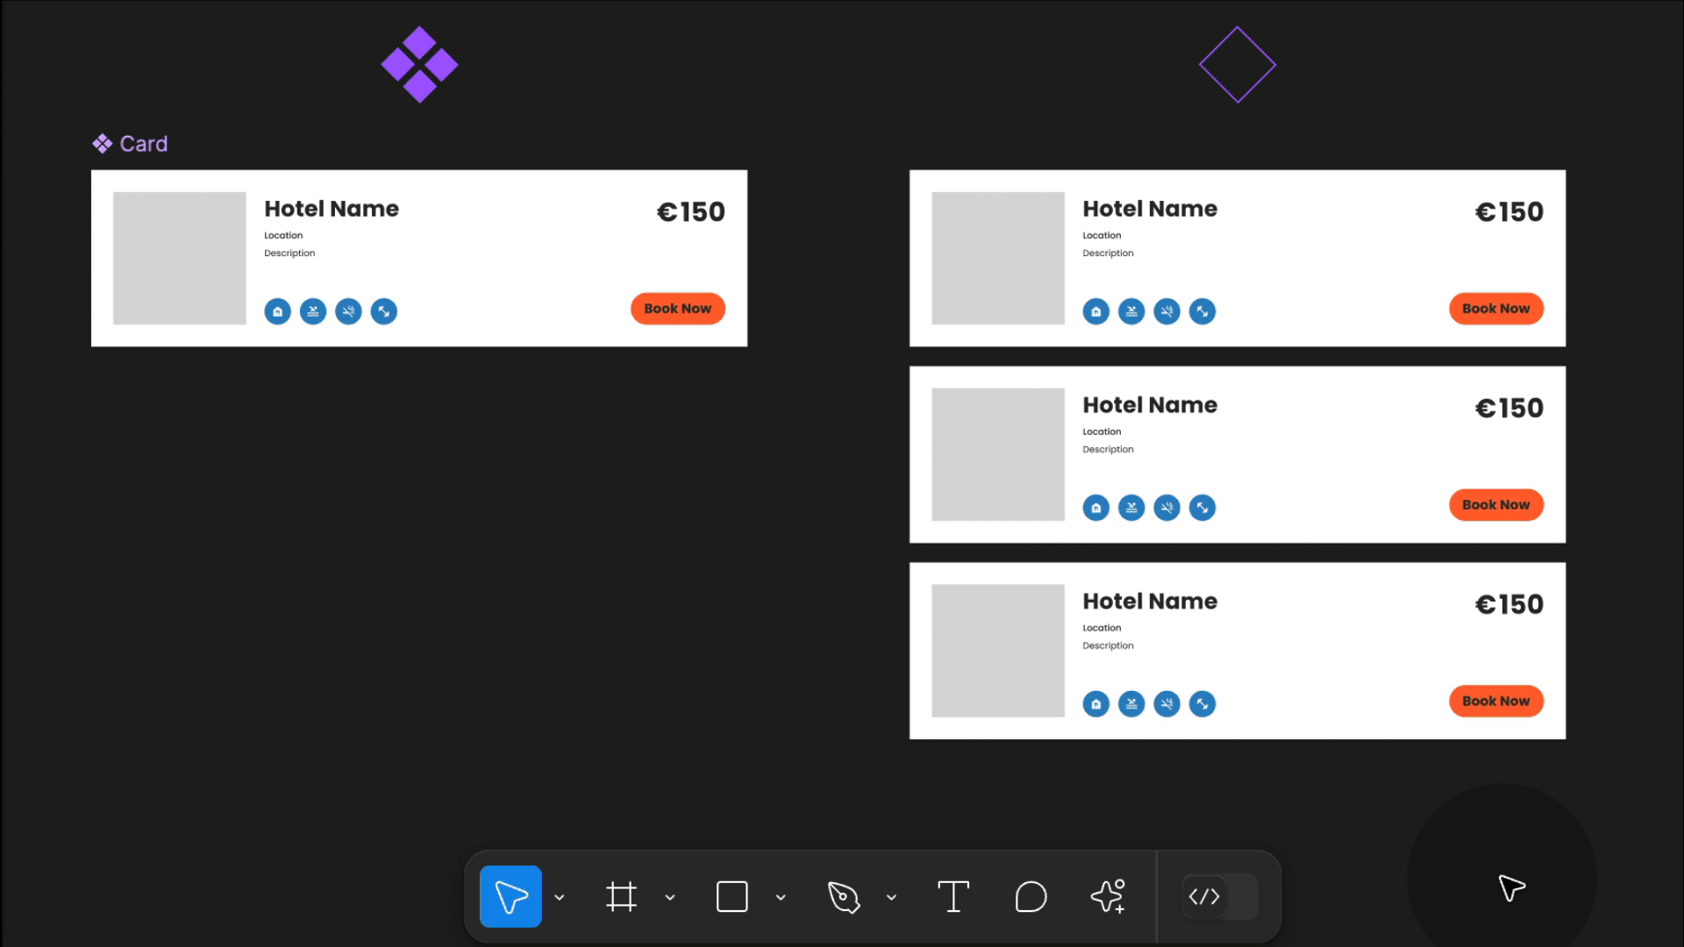This screenshot has width=1684, height=947.
Task: Open the AI actions sparkle tool
Action: pyautogui.click(x=1108, y=896)
